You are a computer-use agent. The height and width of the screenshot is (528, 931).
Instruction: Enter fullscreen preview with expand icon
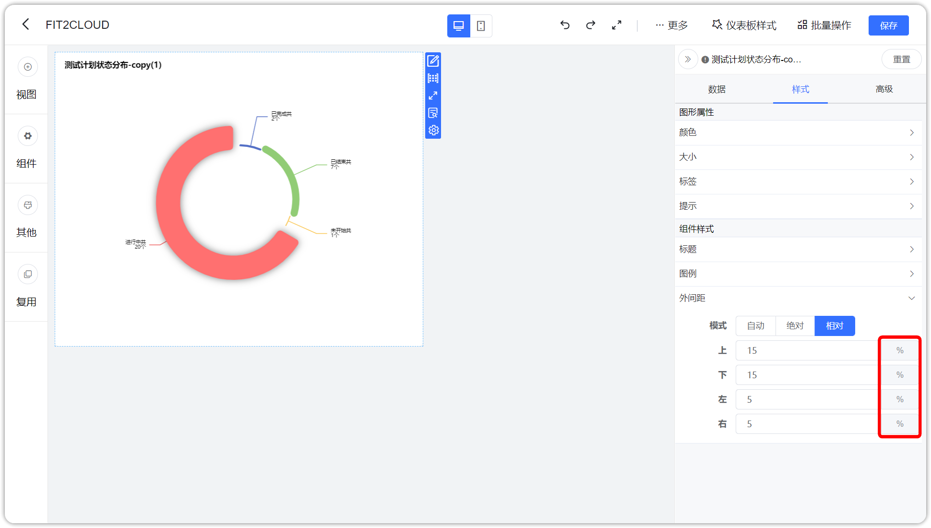617,25
